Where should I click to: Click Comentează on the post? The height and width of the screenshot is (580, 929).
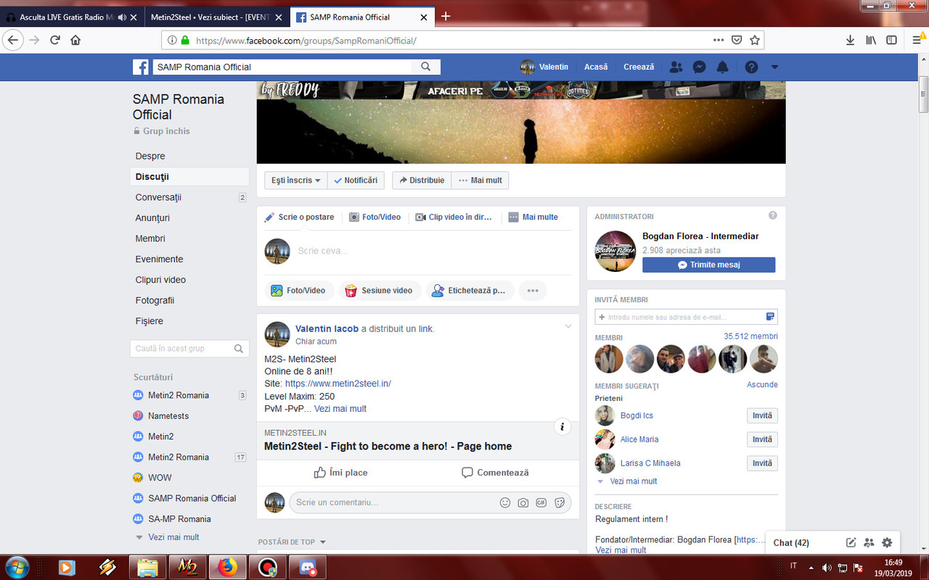coord(495,473)
